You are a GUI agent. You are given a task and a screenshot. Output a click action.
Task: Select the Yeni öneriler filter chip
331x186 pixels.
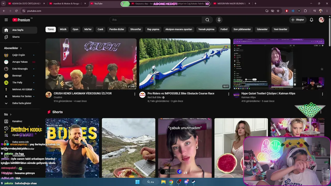coord(281,29)
